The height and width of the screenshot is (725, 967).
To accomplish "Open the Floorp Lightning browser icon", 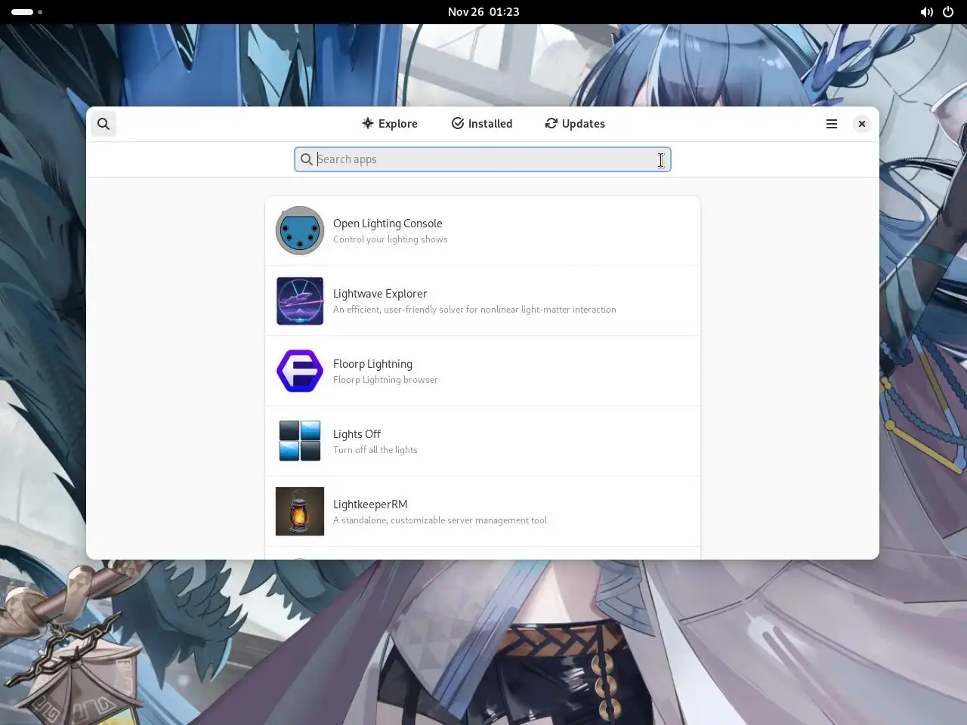I will [300, 371].
